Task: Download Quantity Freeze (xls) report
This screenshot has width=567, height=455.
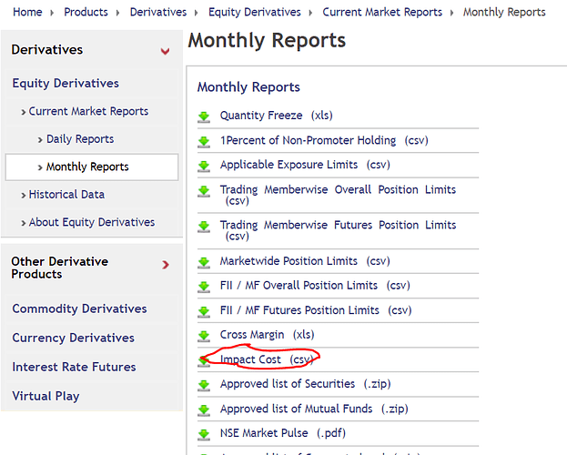Action: pyautogui.click(x=277, y=116)
